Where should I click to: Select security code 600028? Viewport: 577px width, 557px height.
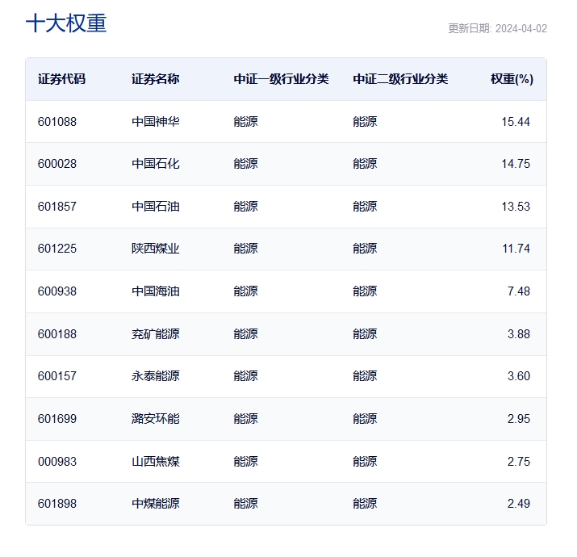57,164
